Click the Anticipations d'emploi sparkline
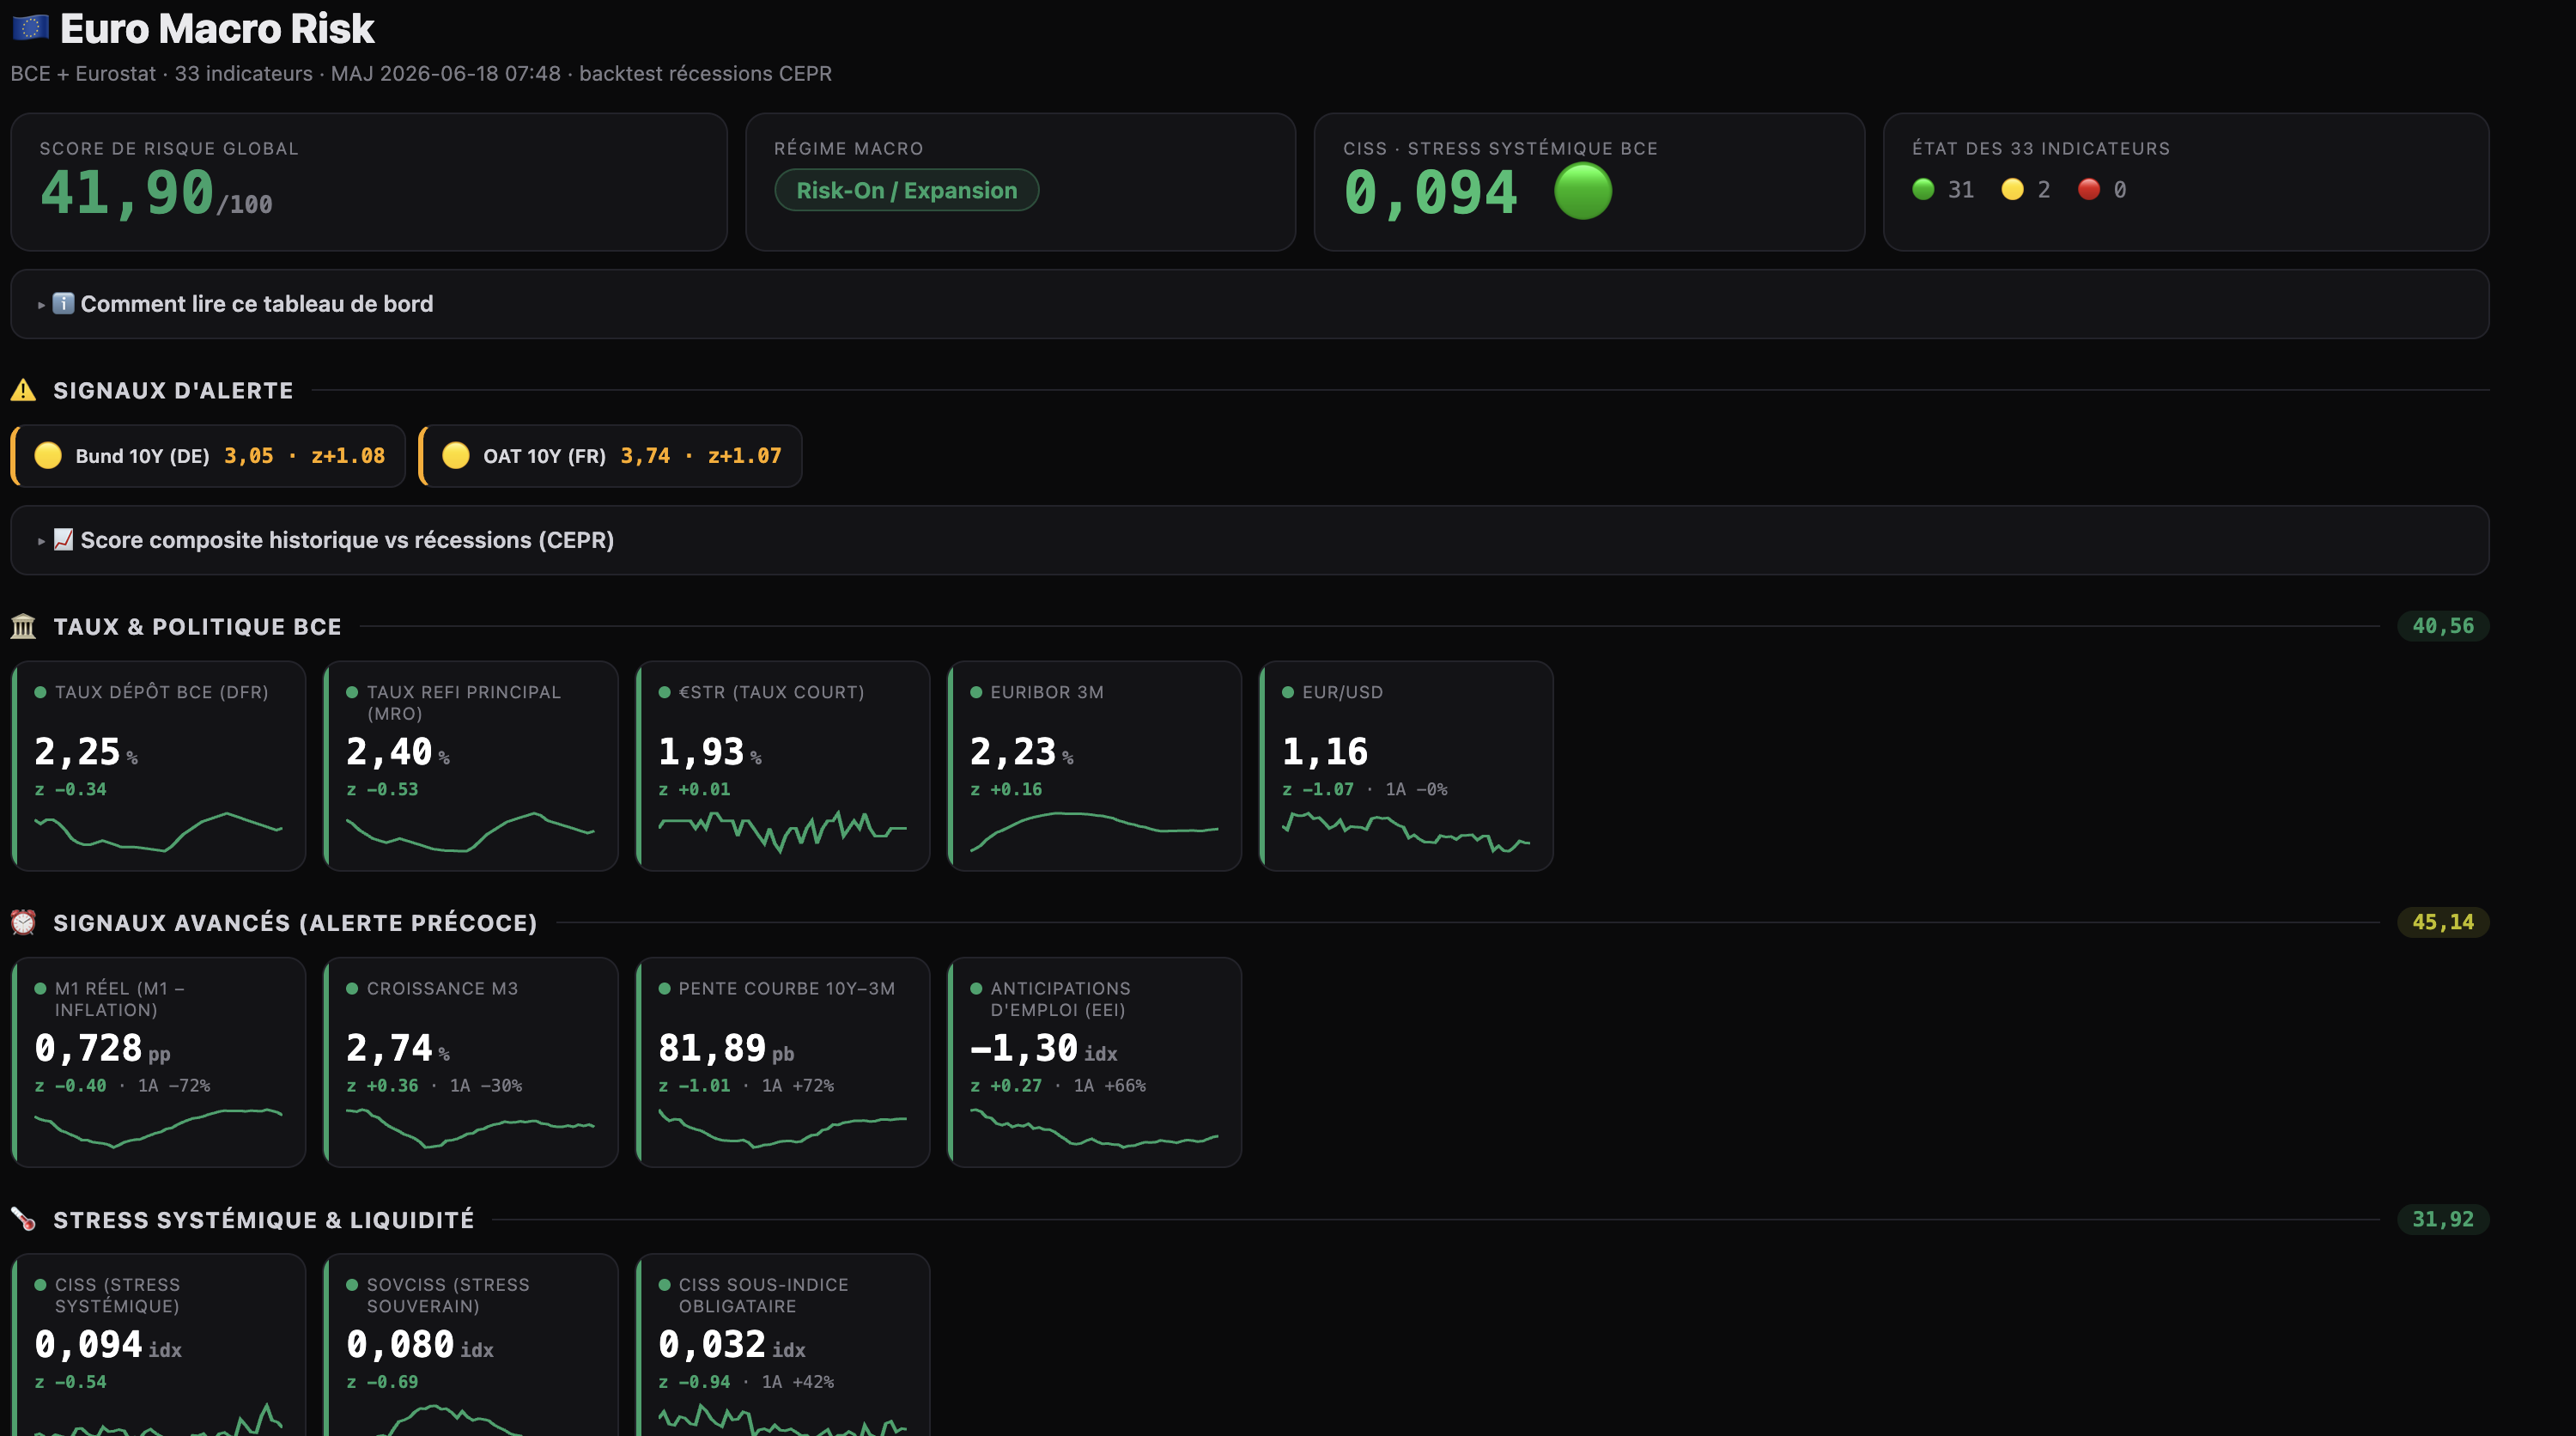 tap(1095, 1127)
